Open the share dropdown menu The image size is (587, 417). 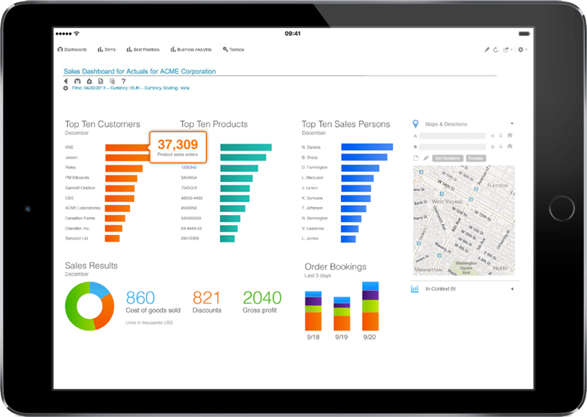[x=508, y=50]
